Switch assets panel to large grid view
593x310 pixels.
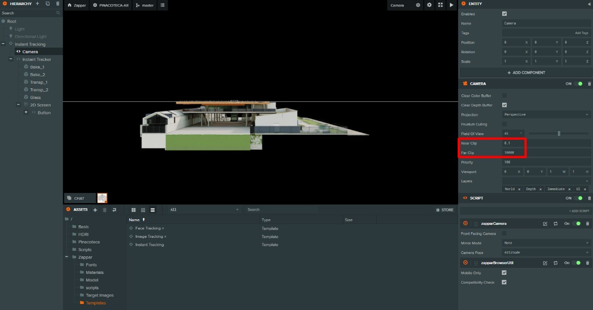coord(133,210)
